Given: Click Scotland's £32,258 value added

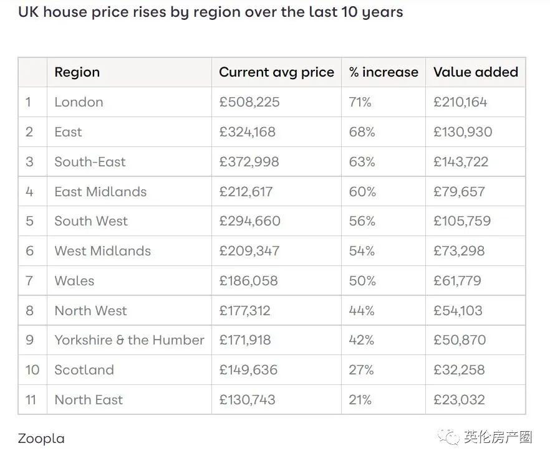Looking at the screenshot, I should (458, 370).
